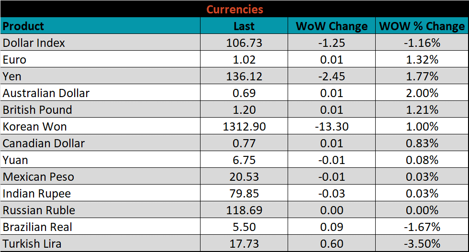Click the Russian Ruble row label
Image resolution: width=469 pixels, height=252 pixels.
[x=39, y=210]
